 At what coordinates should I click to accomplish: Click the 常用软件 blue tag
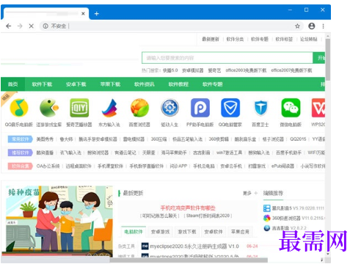pos(20,139)
